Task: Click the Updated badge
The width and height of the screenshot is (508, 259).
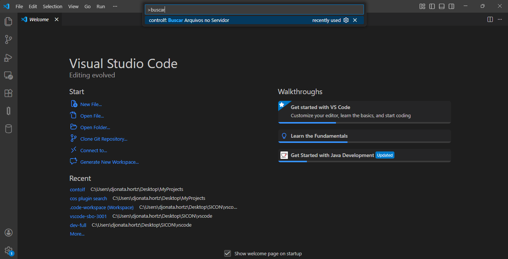Action: 385,155
